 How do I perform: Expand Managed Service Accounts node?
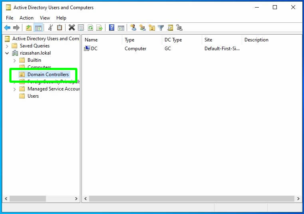tap(15, 89)
